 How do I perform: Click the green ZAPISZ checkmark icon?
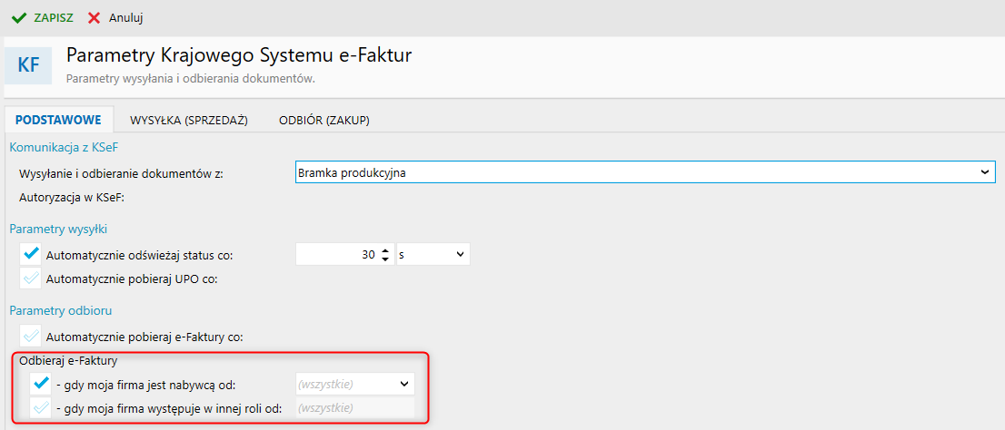(18, 17)
